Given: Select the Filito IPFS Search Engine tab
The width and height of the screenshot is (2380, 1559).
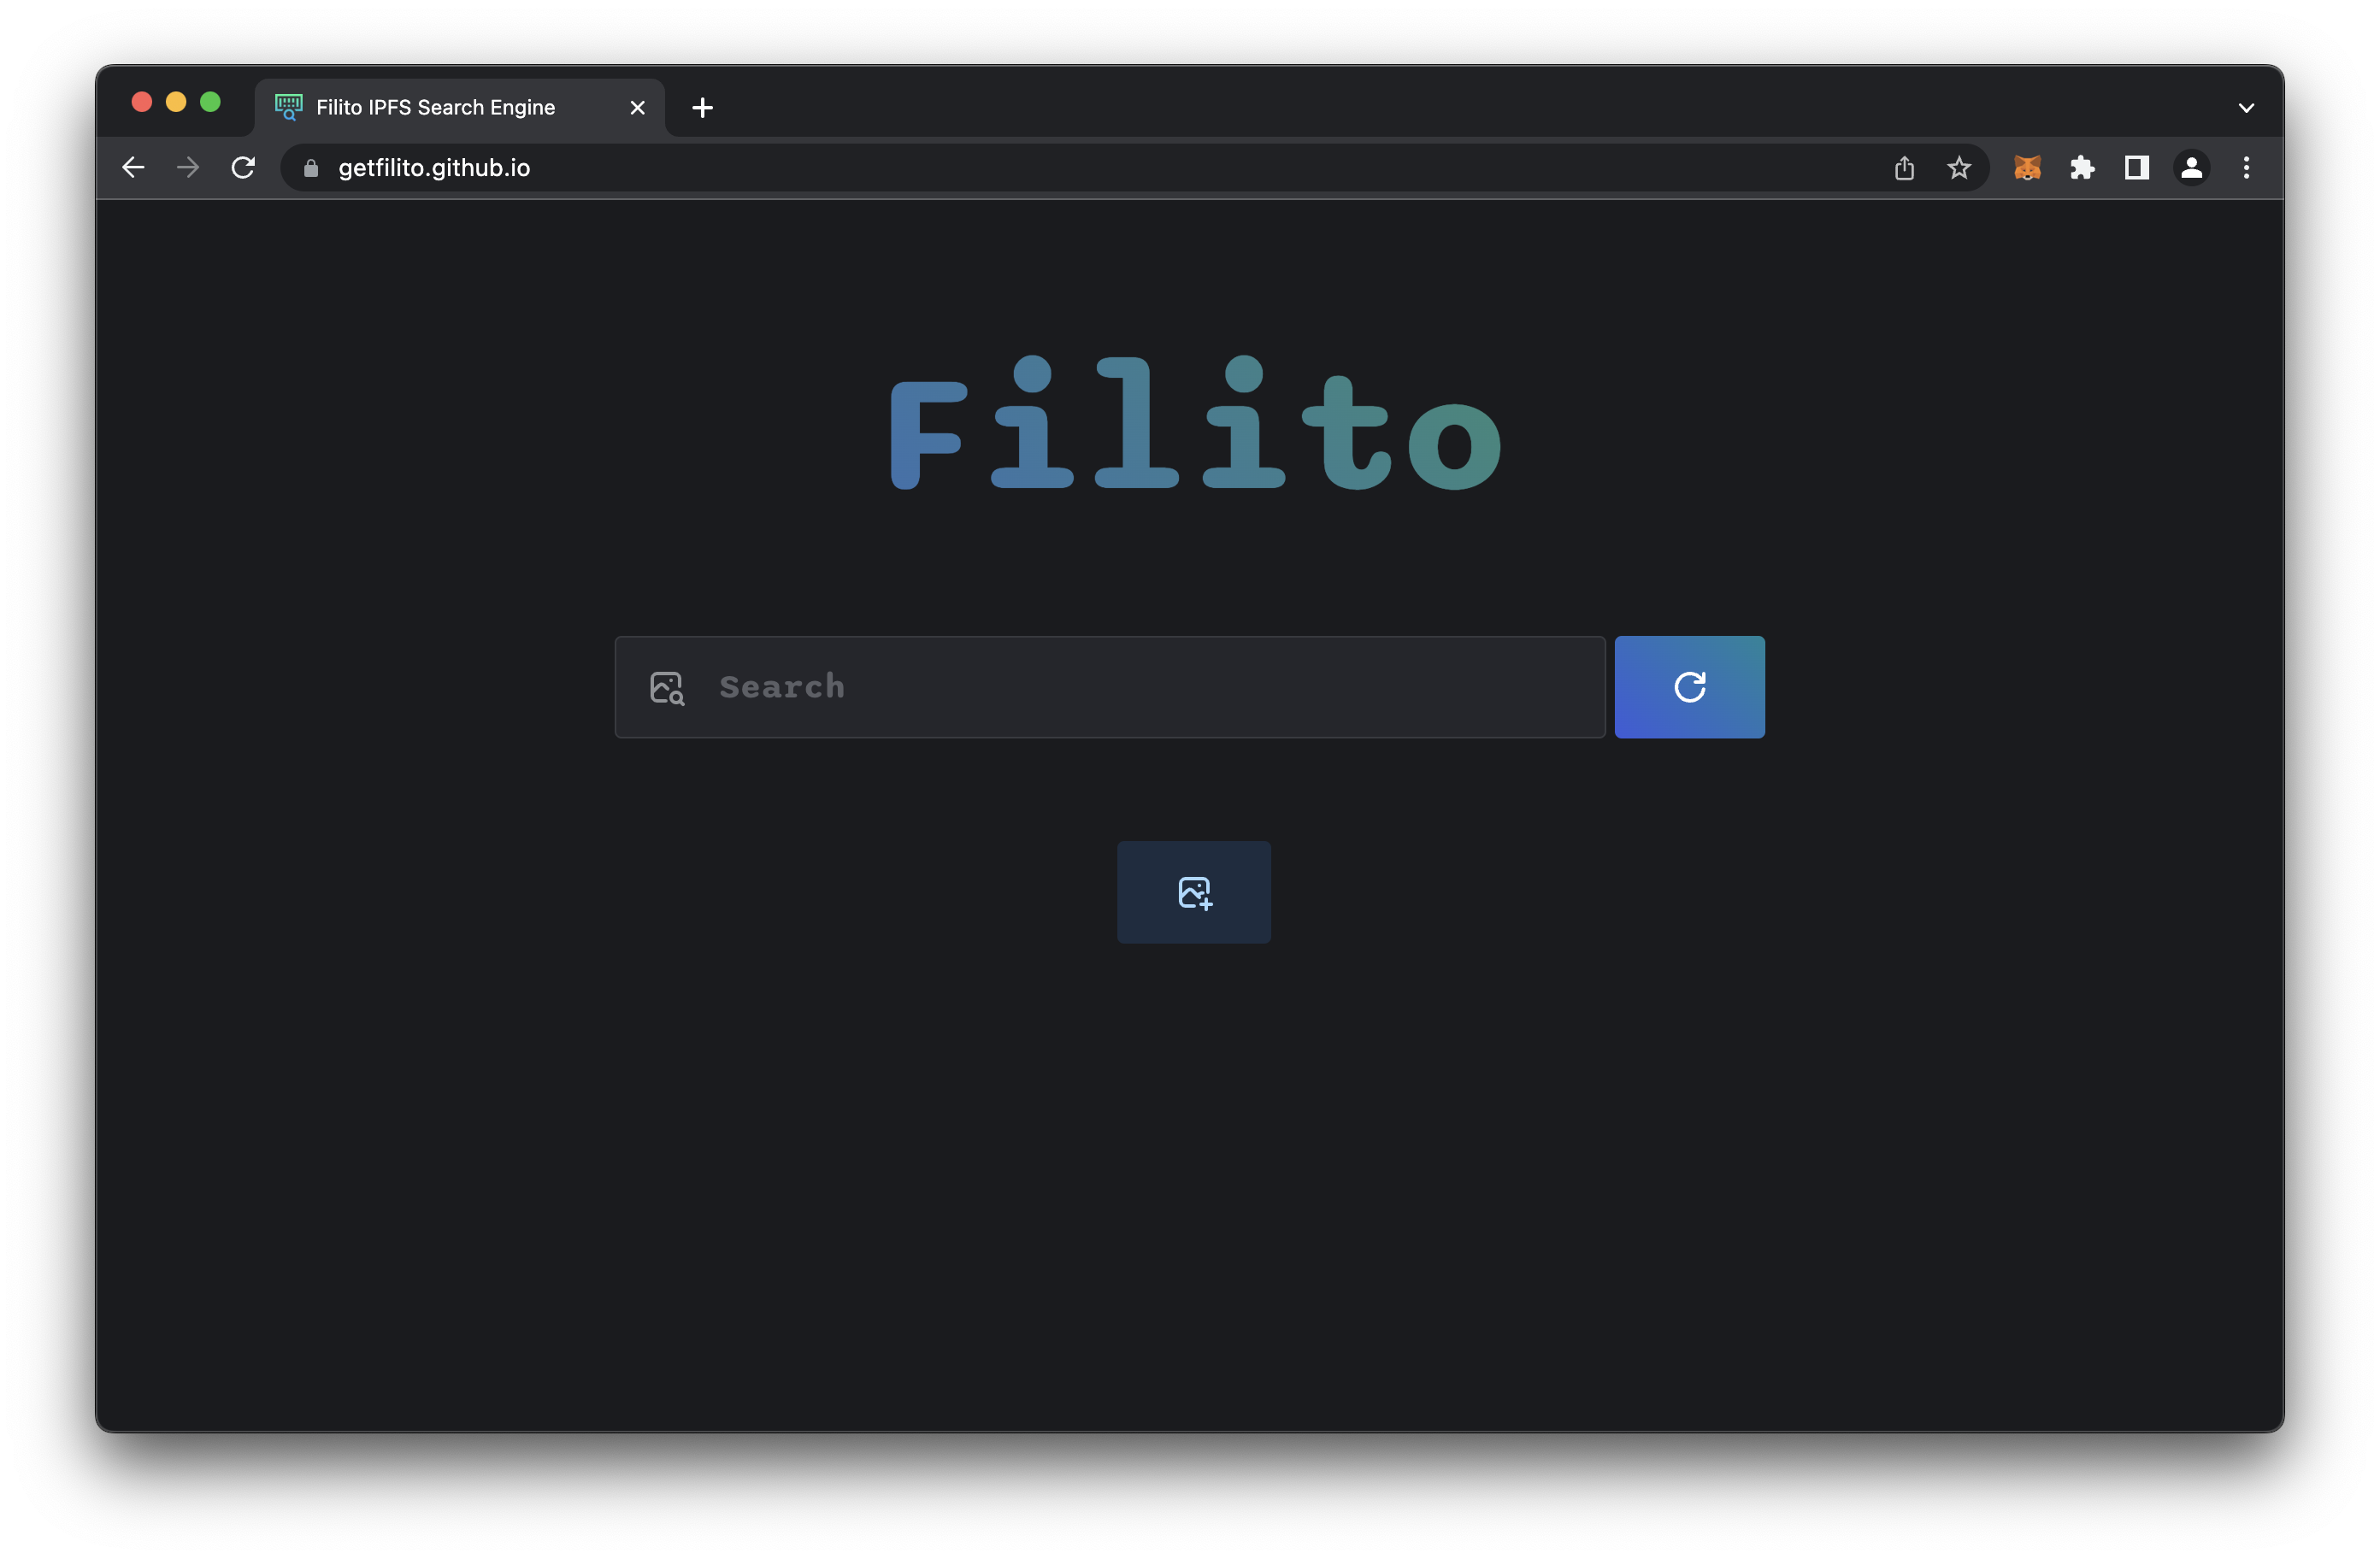Looking at the screenshot, I should click(461, 106).
